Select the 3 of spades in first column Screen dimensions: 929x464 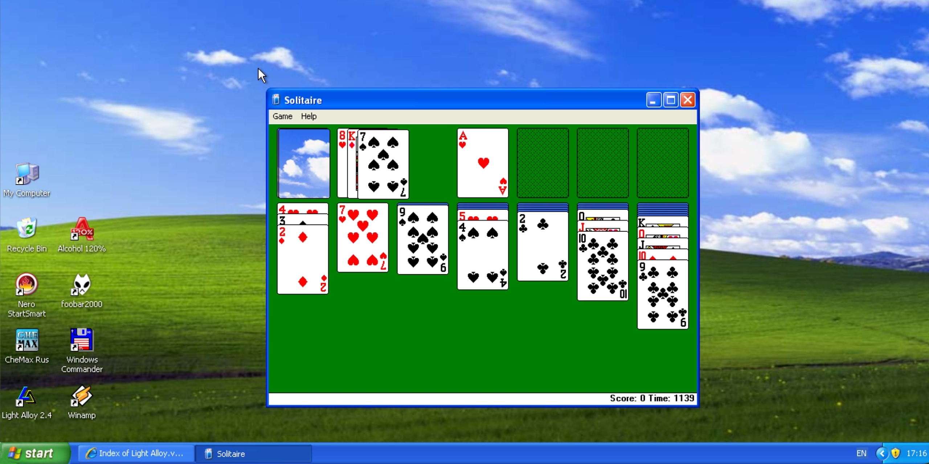[x=303, y=219]
